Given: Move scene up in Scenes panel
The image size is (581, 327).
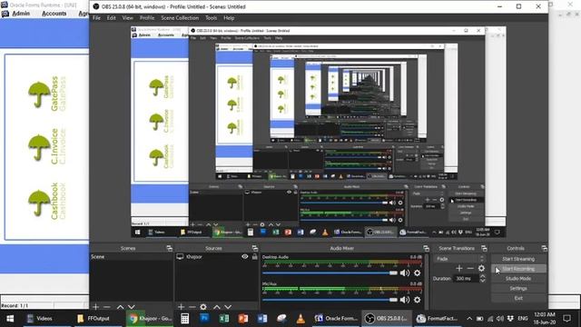Looking at the screenshot, I should [120, 307].
